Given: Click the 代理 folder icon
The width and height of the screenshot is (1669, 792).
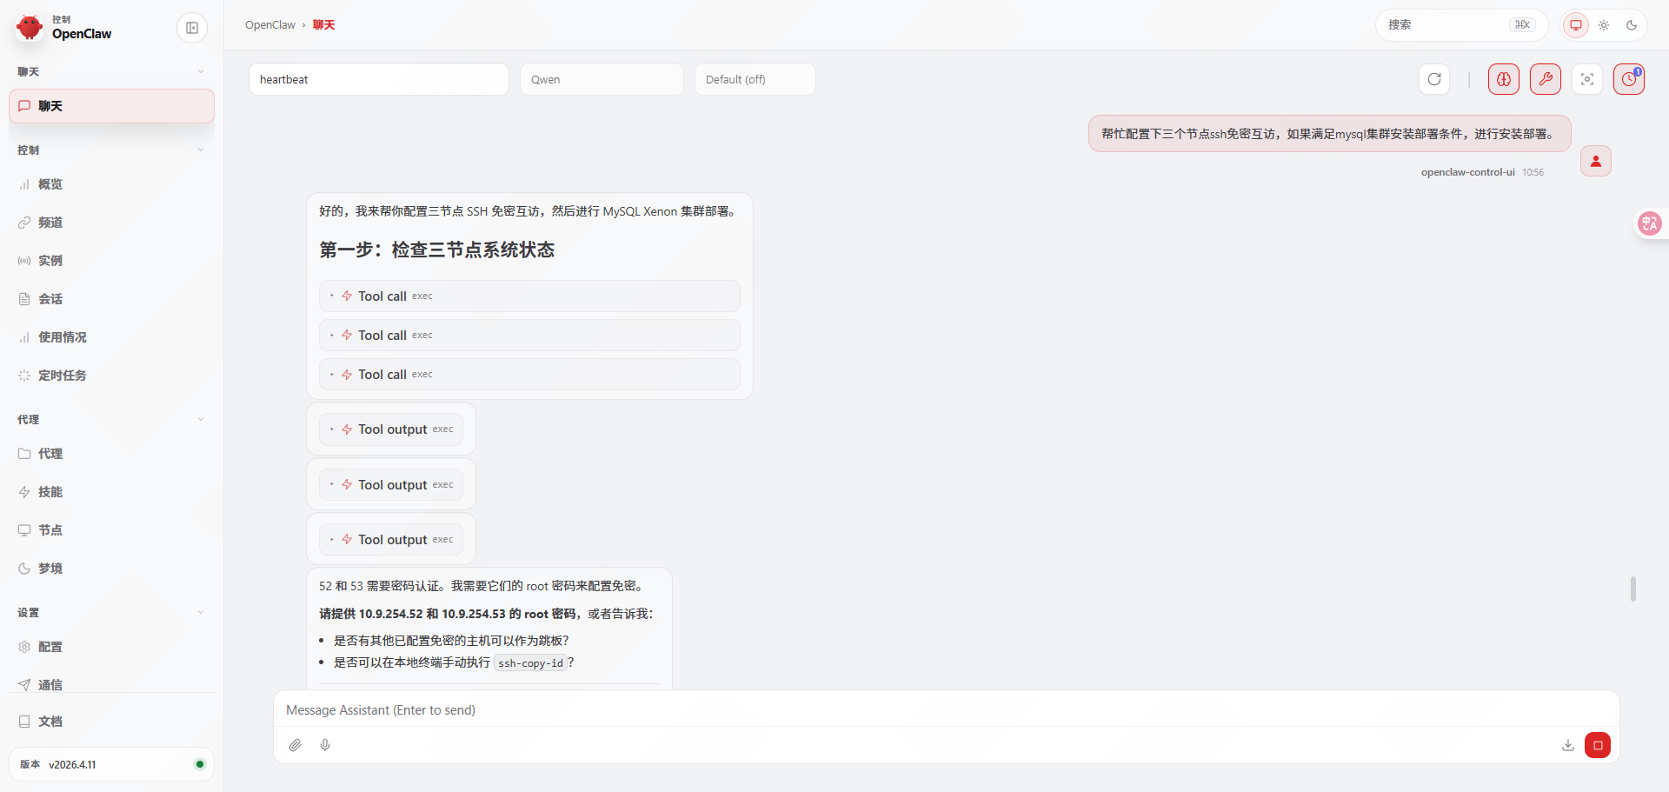Looking at the screenshot, I should (24, 454).
